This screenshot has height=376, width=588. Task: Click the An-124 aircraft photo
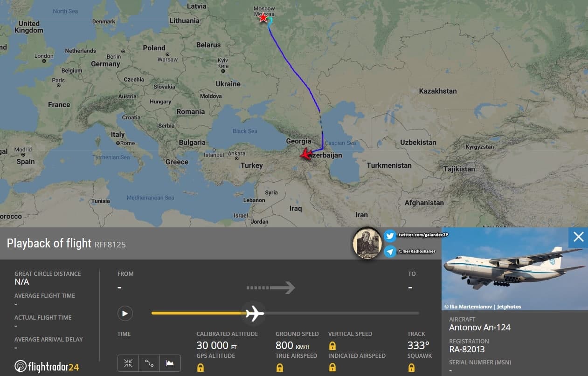point(515,269)
